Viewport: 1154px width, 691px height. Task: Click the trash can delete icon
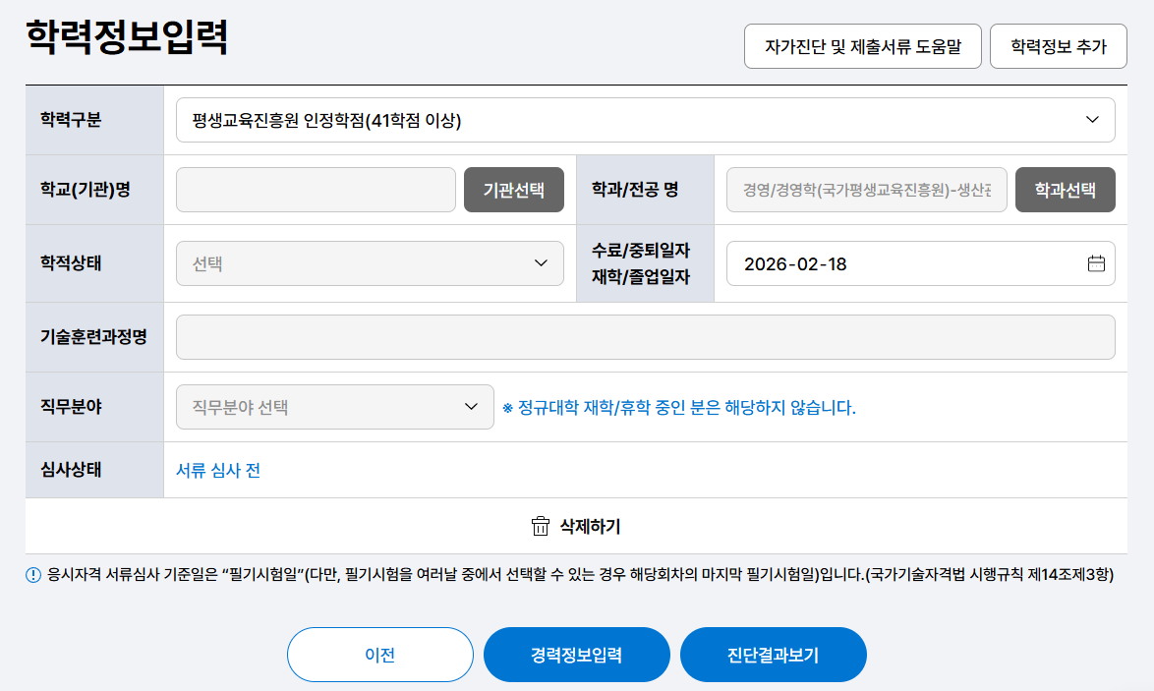pos(541,526)
